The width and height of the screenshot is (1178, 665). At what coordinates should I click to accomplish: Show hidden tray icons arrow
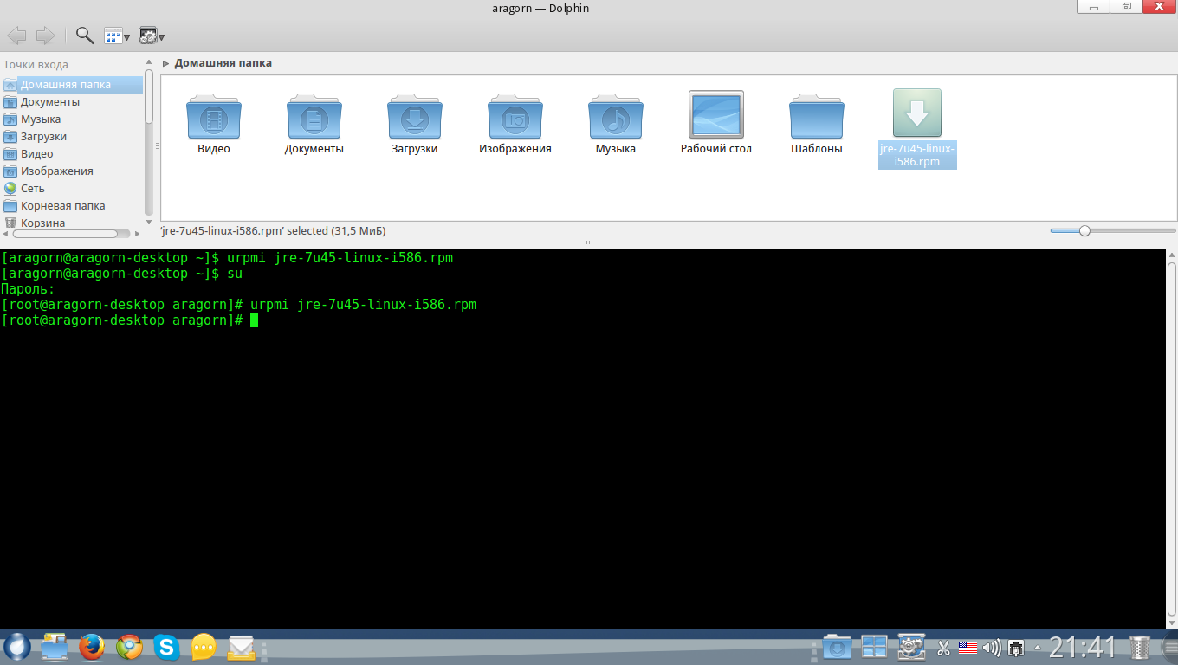pyautogui.click(x=1038, y=648)
